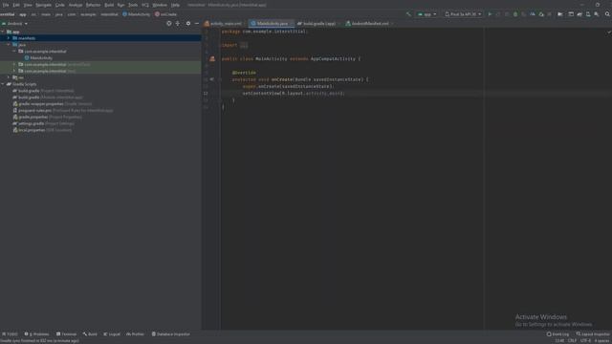
Task: Open the Layout Inspector panel
Action: (x=593, y=334)
